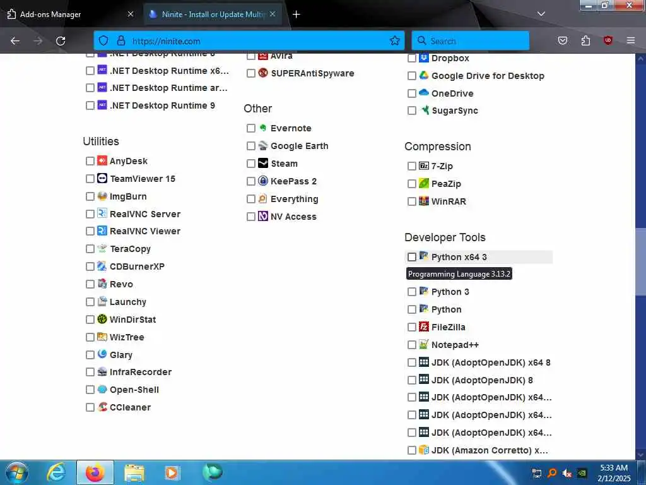
Task: Click the WinRAR icon
Action: [424, 201]
